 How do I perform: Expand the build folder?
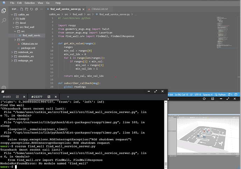pos(22,19)
